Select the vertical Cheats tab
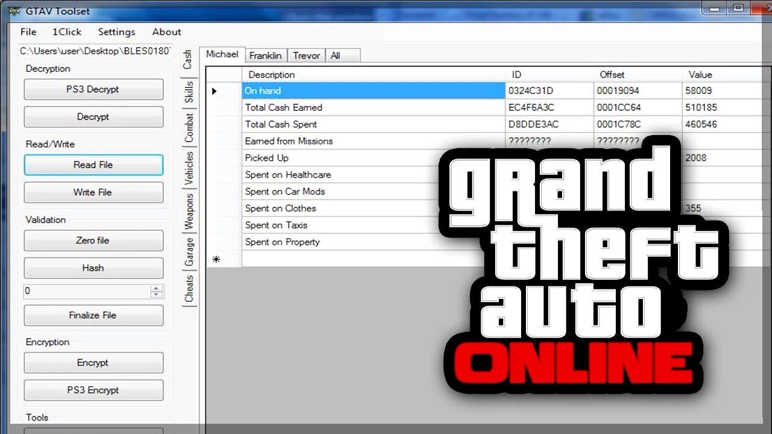 click(189, 289)
